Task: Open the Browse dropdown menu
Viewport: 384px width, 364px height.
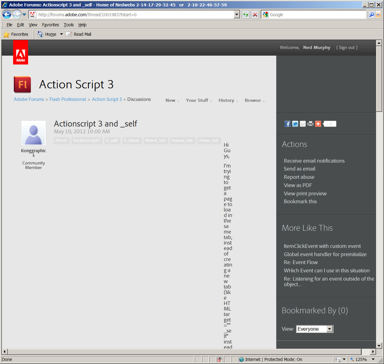Action: [x=253, y=100]
